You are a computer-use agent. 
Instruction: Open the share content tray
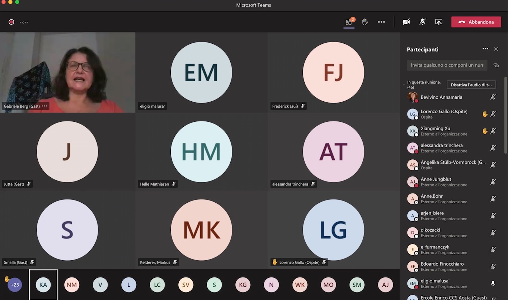point(439,22)
